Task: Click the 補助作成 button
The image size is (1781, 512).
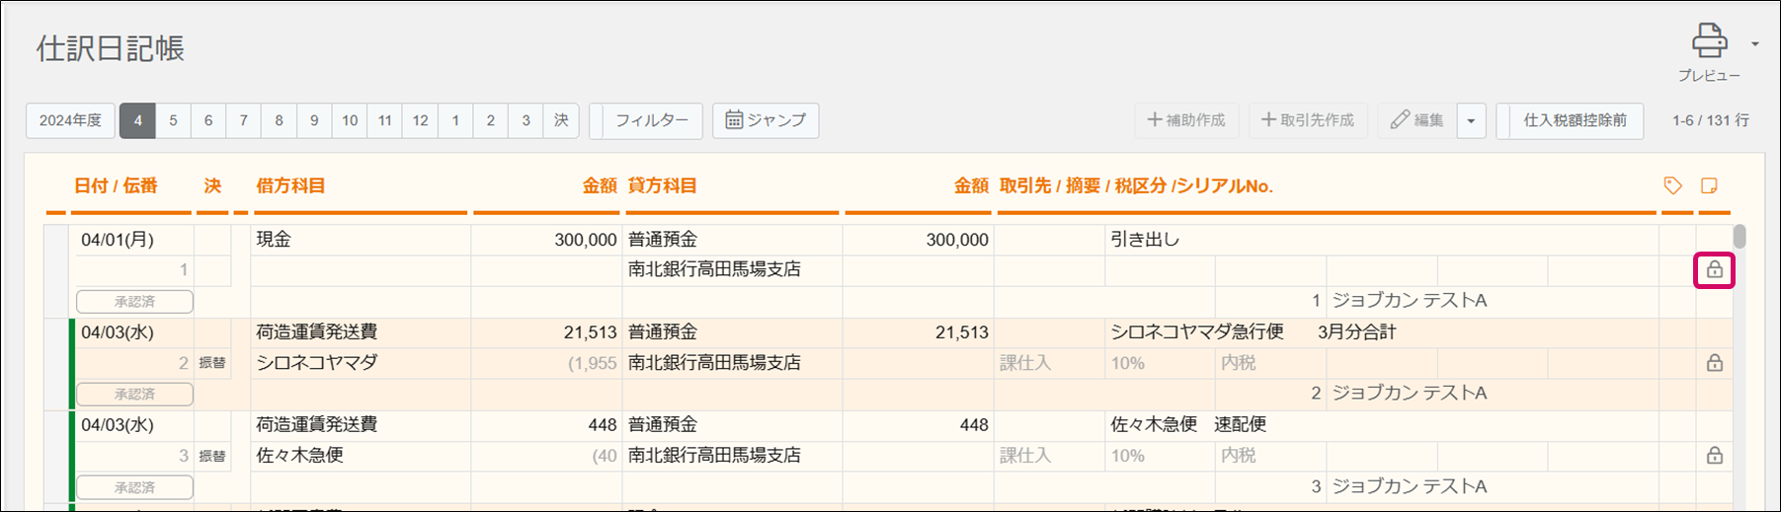Action: pos(1186,120)
